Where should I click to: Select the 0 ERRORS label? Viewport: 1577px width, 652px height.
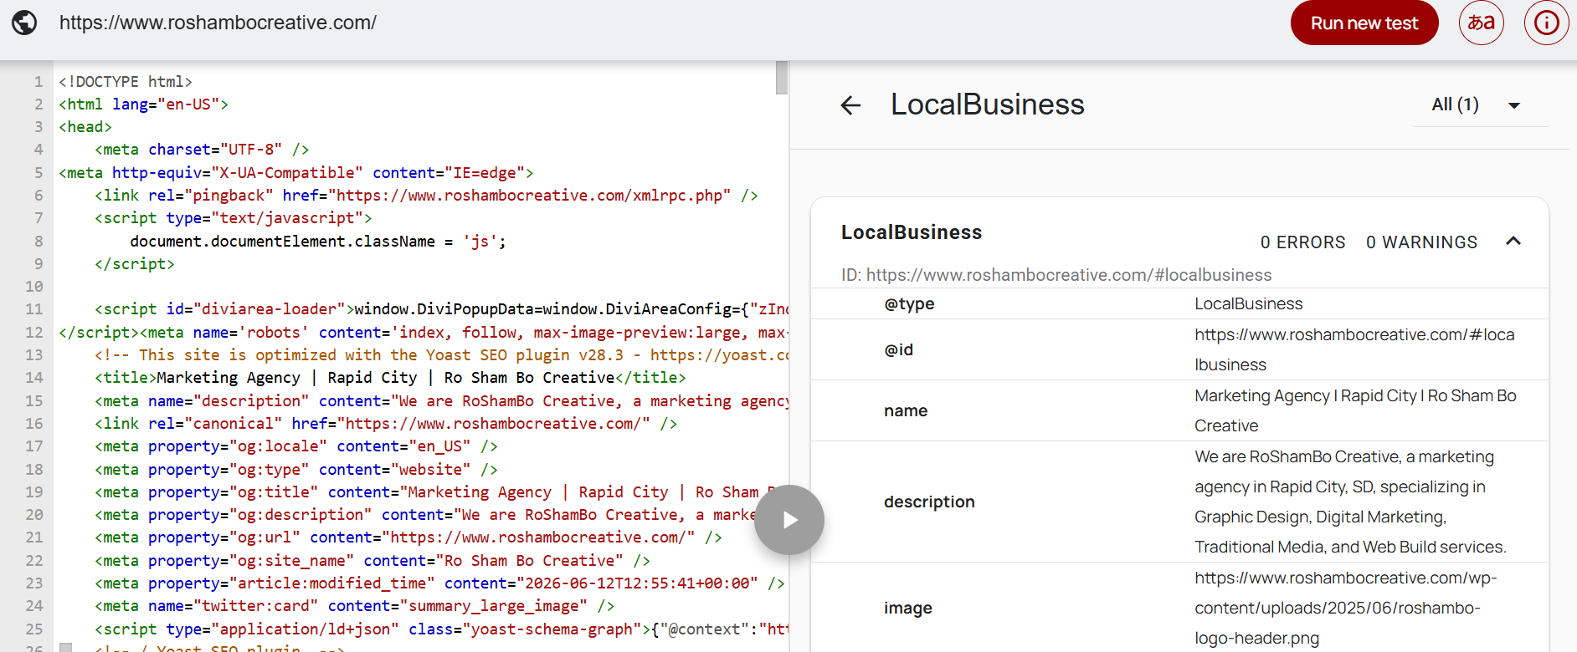coord(1302,242)
